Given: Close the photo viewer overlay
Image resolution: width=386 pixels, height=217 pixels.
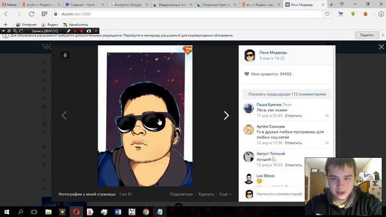Looking at the screenshot, I should click(x=381, y=47).
